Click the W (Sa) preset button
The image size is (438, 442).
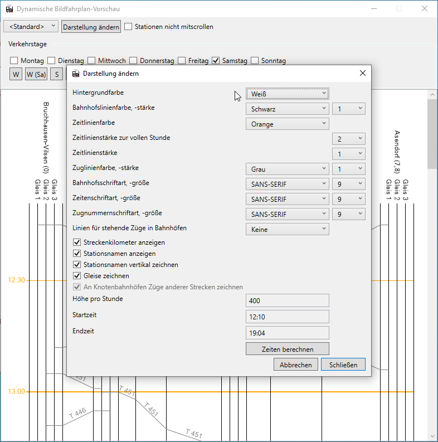click(x=36, y=75)
